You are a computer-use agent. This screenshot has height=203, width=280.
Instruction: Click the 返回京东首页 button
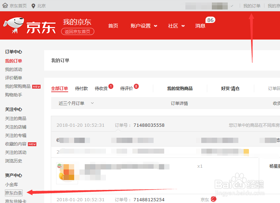pyautogui.click(x=77, y=32)
